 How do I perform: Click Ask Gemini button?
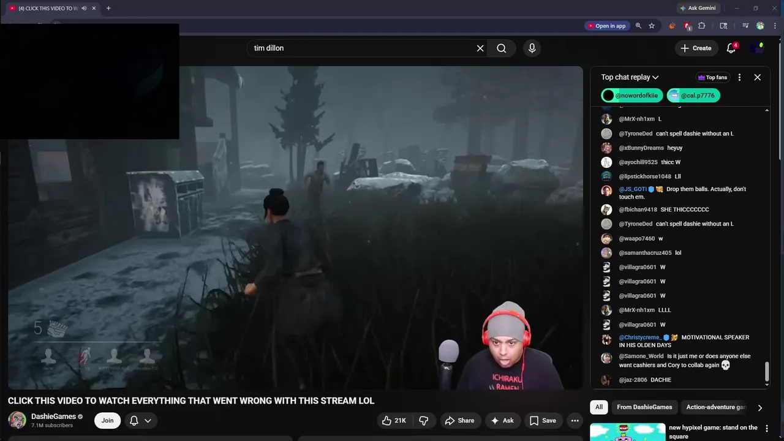pos(697,8)
